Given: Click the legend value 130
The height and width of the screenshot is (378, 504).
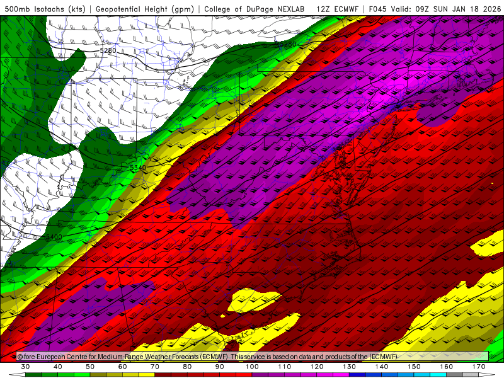Looking at the screenshot, I should (350, 367).
